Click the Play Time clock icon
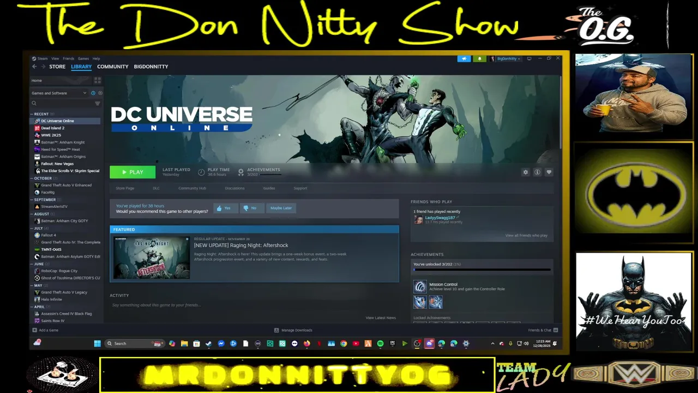Screen dimensions: 698x393 [201, 172]
